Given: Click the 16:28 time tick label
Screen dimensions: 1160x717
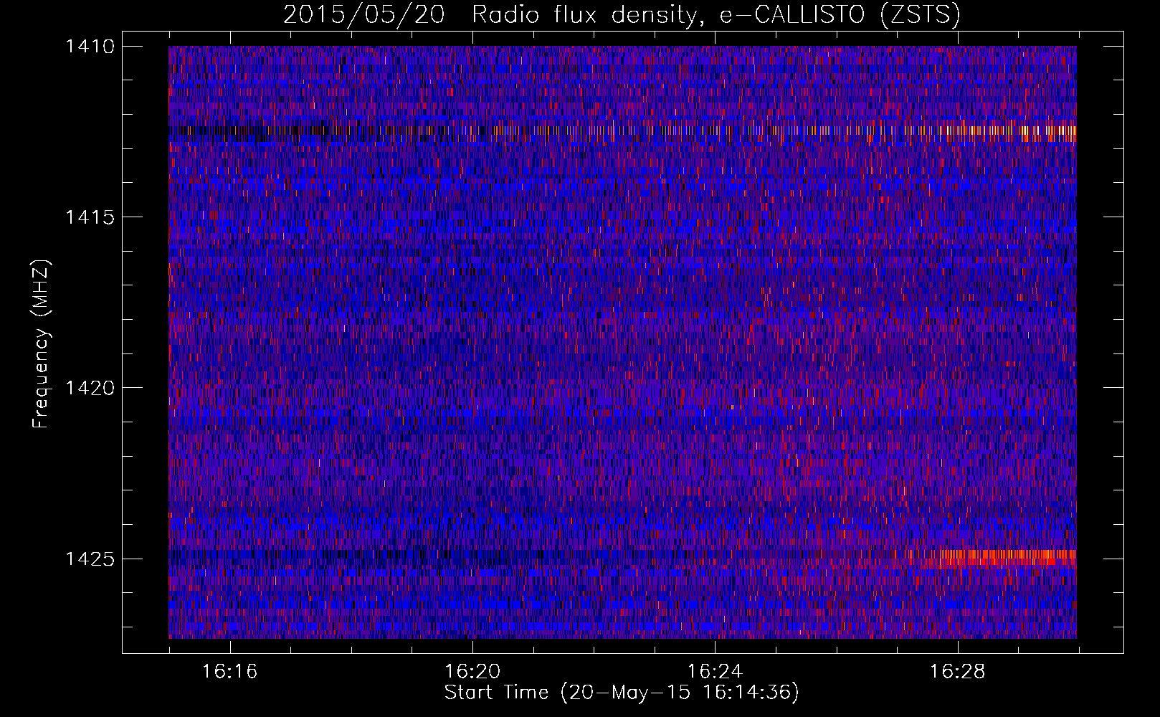Looking at the screenshot, I should click(x=958, y=672).
